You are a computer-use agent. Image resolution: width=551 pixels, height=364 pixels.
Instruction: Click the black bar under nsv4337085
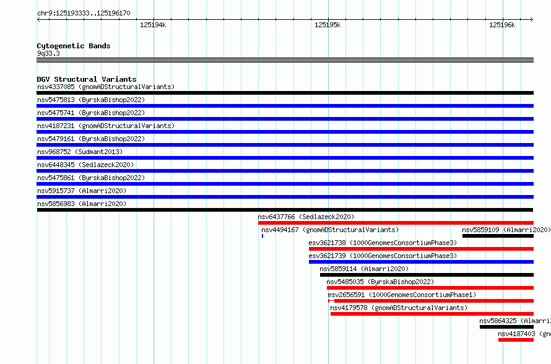(285, 93)
